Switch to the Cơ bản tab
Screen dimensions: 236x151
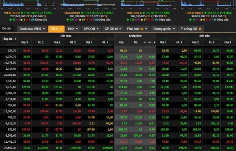[x=7, y=28]
